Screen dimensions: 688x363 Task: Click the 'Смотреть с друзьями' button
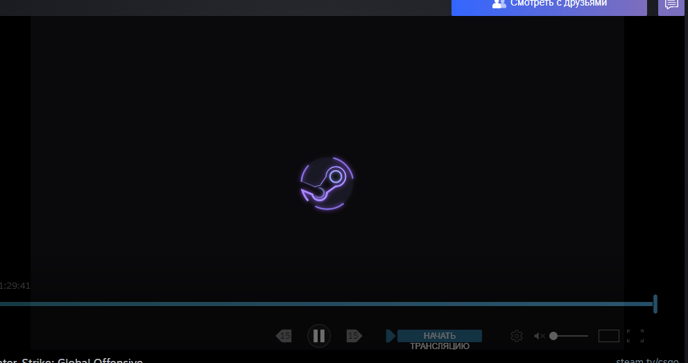click(549, 6)
